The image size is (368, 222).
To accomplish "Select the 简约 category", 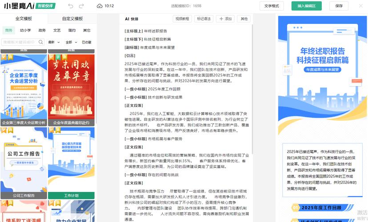I will tap(72, 30).
